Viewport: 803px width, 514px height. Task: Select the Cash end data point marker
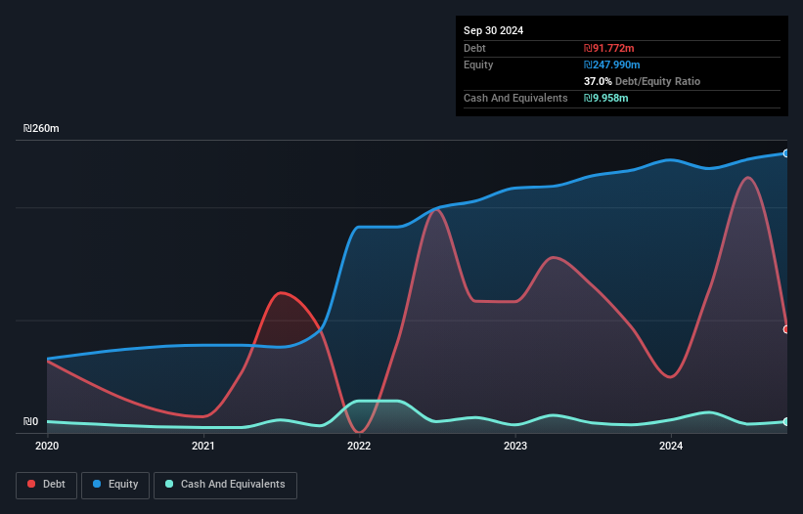click(x=786, y=422)
